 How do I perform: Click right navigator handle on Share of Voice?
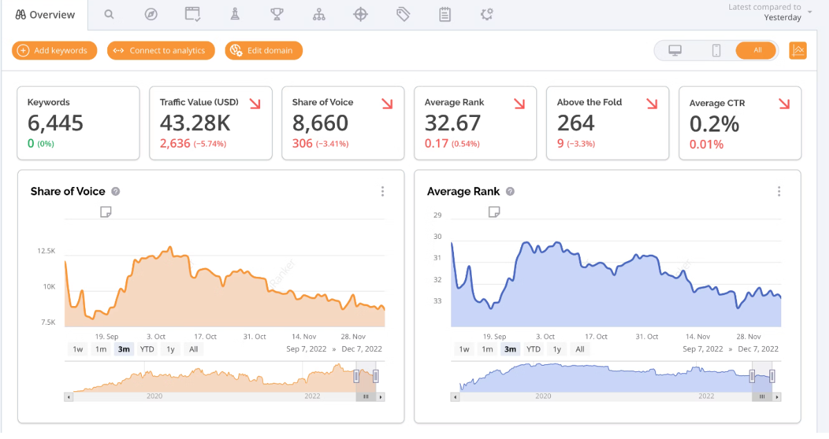tap(375, 376)
